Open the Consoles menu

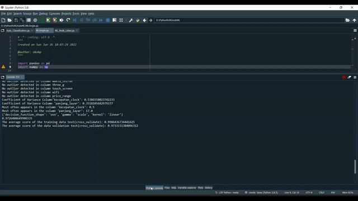pos(55,13)
